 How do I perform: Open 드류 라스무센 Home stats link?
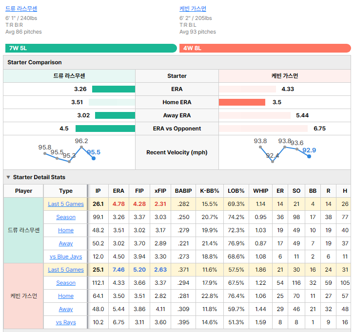[66, 230]
